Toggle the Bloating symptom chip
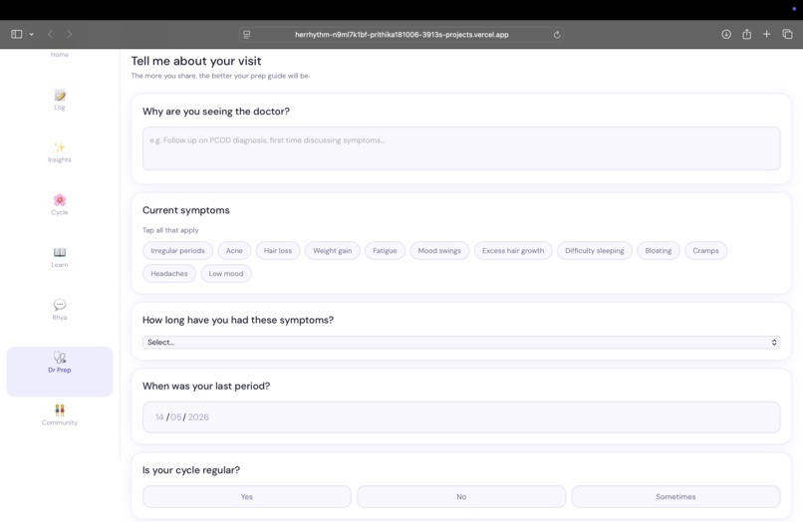Image resolution: width=803 pixels, height=522 pixels. point(659,250)
